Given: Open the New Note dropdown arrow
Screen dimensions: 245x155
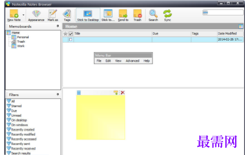Looking at the screenshot, I should pyautogui.click(x=24, y=15).
